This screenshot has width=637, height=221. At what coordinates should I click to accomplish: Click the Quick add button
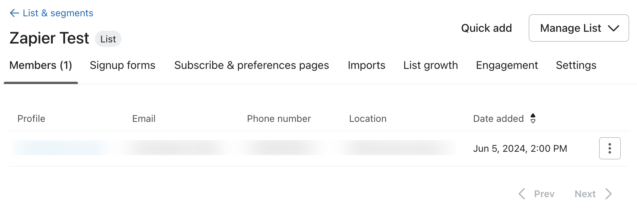[x=486, y=28]
